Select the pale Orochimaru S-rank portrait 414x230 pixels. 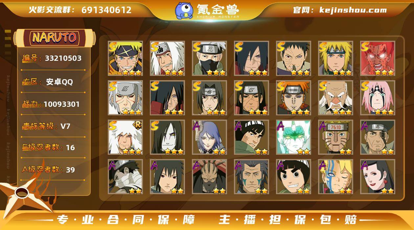[167, 137]
